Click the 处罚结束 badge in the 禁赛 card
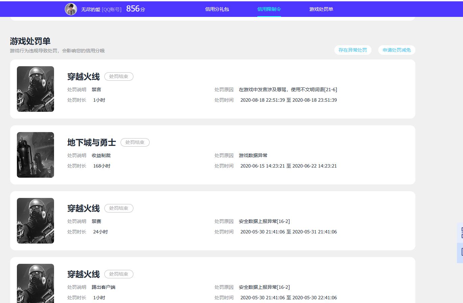 (x=119, y=208)
